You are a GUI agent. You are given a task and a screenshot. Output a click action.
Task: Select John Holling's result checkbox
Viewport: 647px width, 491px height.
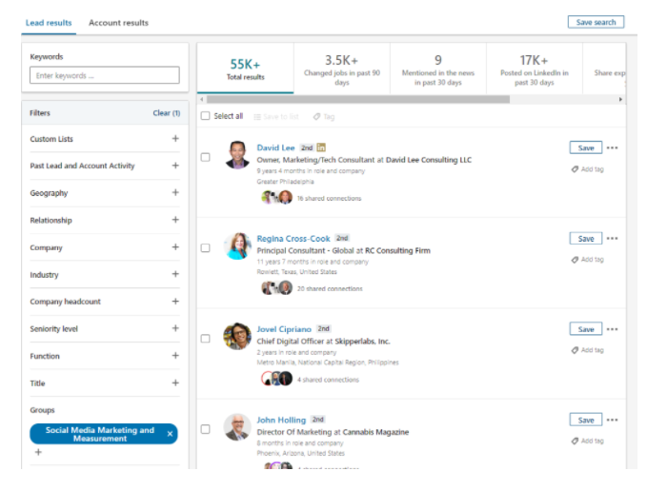[x=205, y=429]
